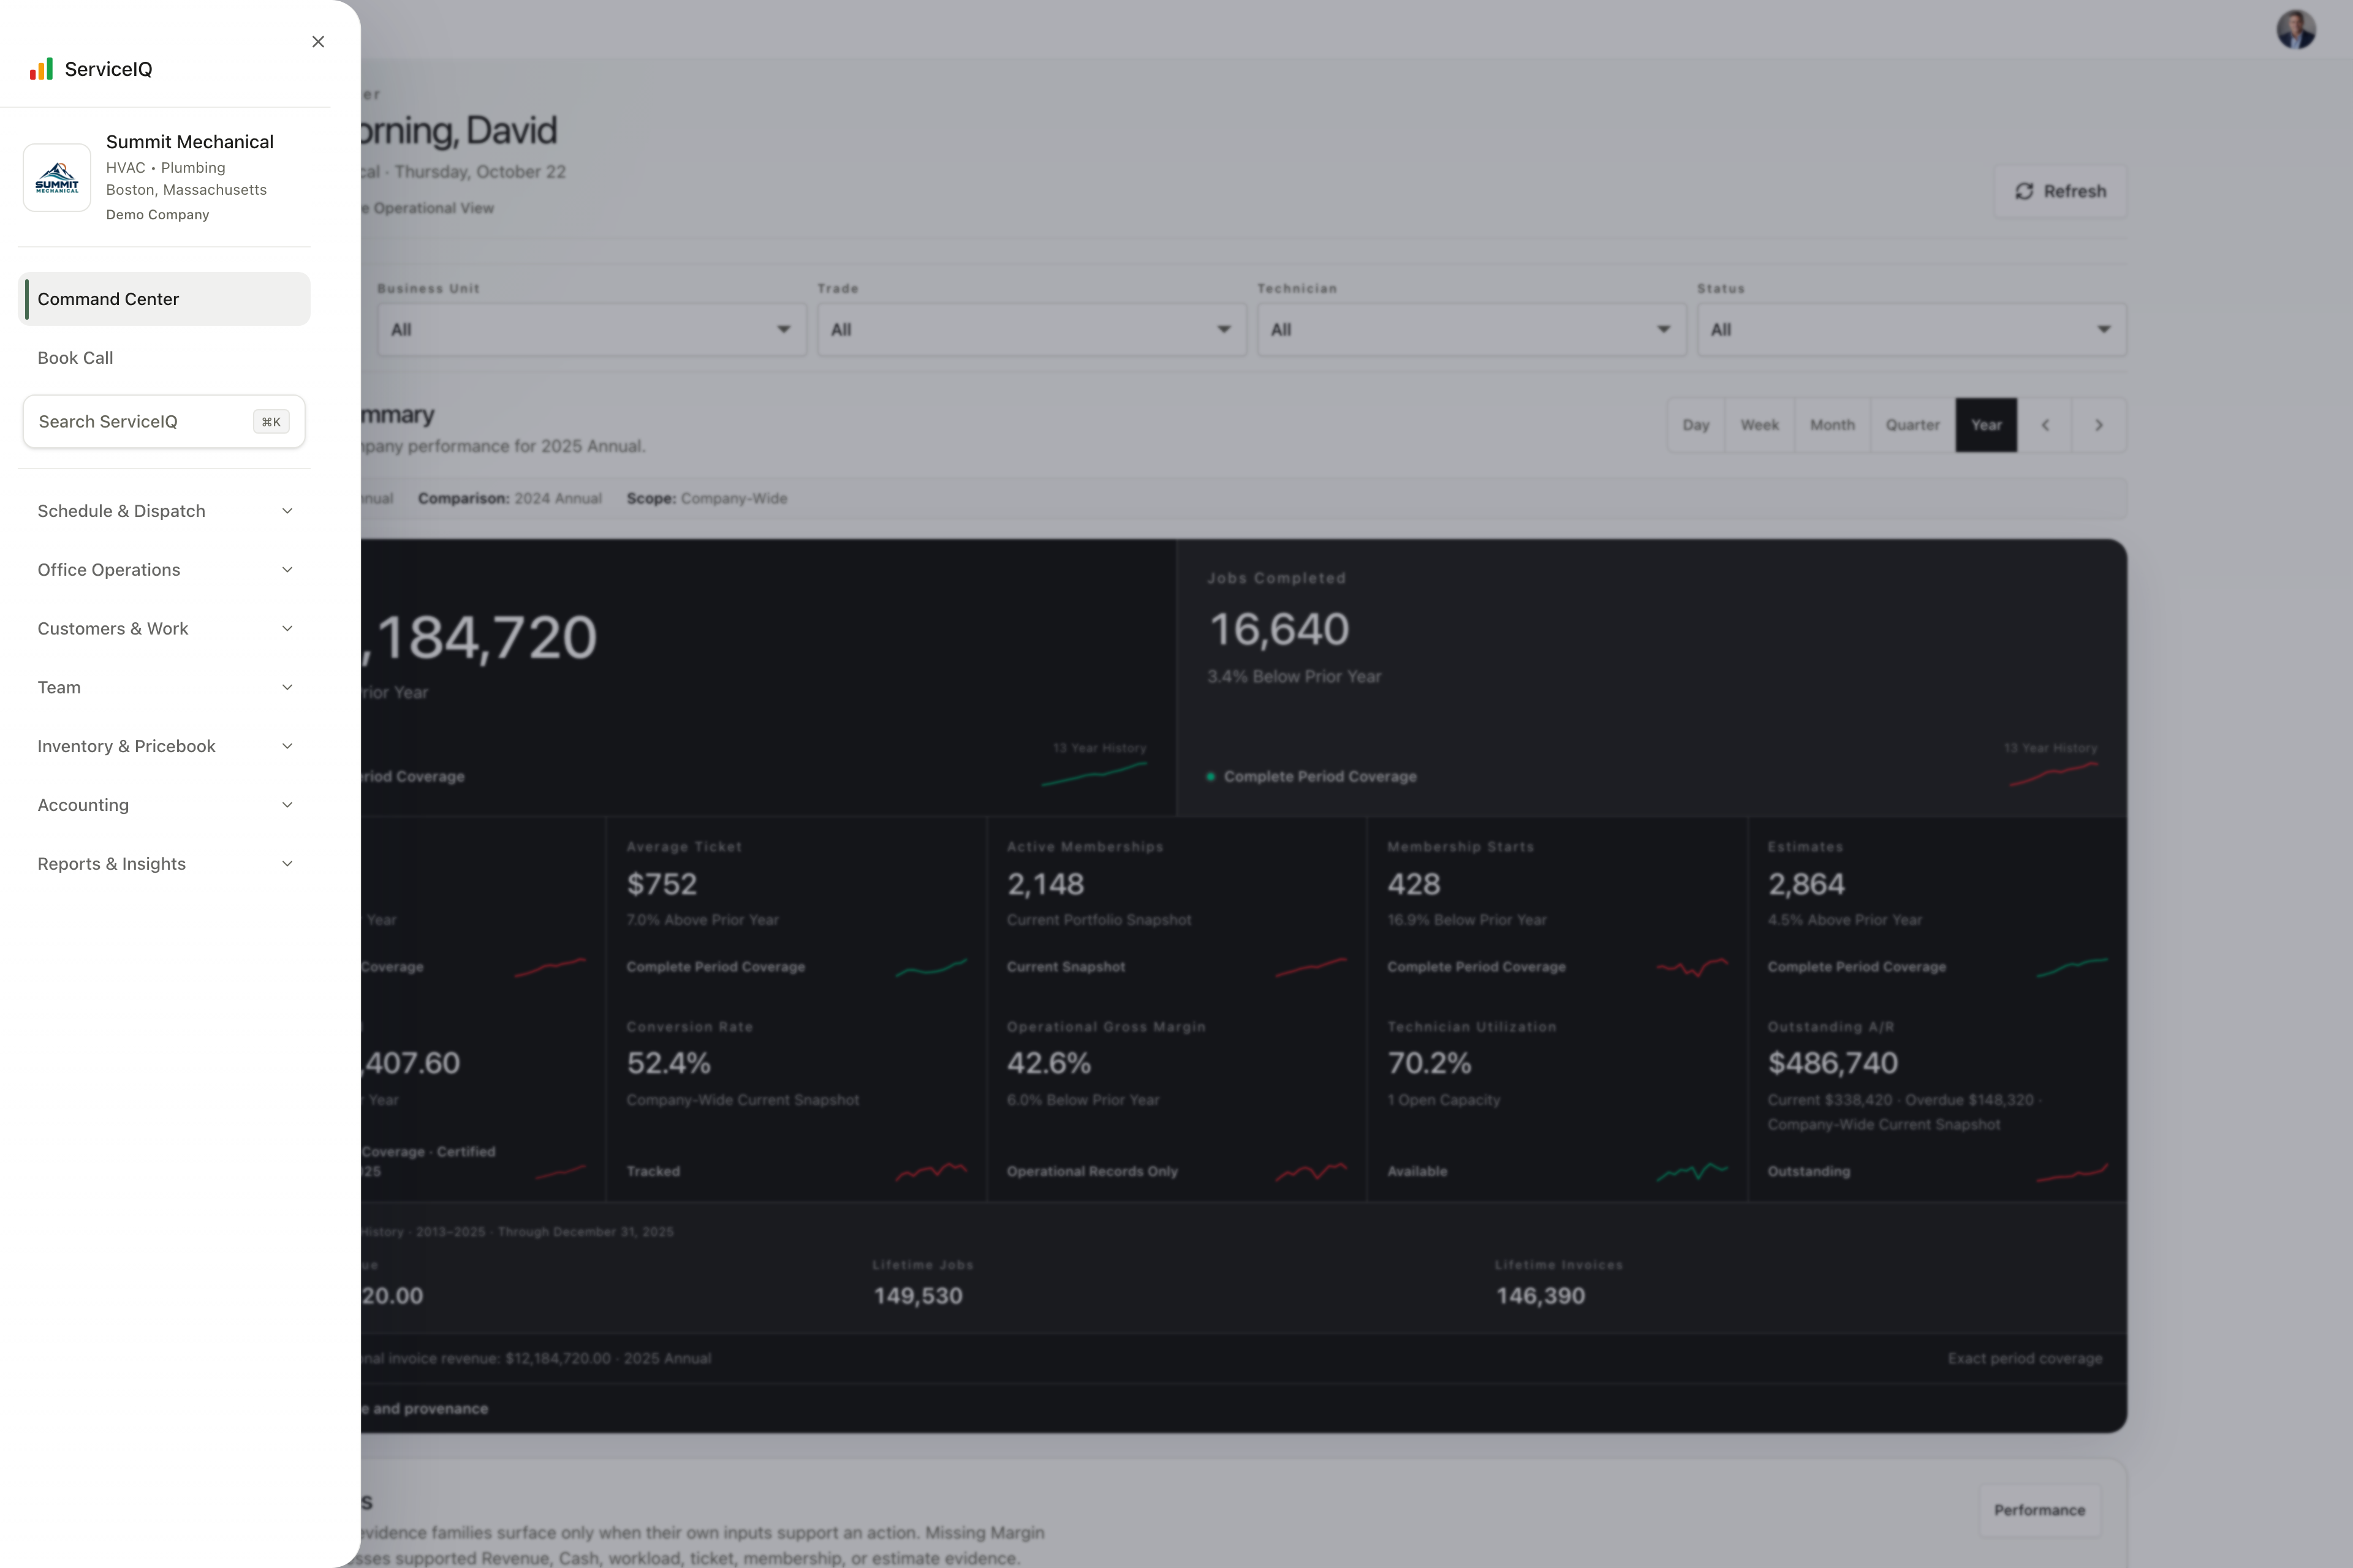Click Active Memberships 2,148 value
The width and height of the screenshot is (2353, 1568).
[x=1045, y=884]
